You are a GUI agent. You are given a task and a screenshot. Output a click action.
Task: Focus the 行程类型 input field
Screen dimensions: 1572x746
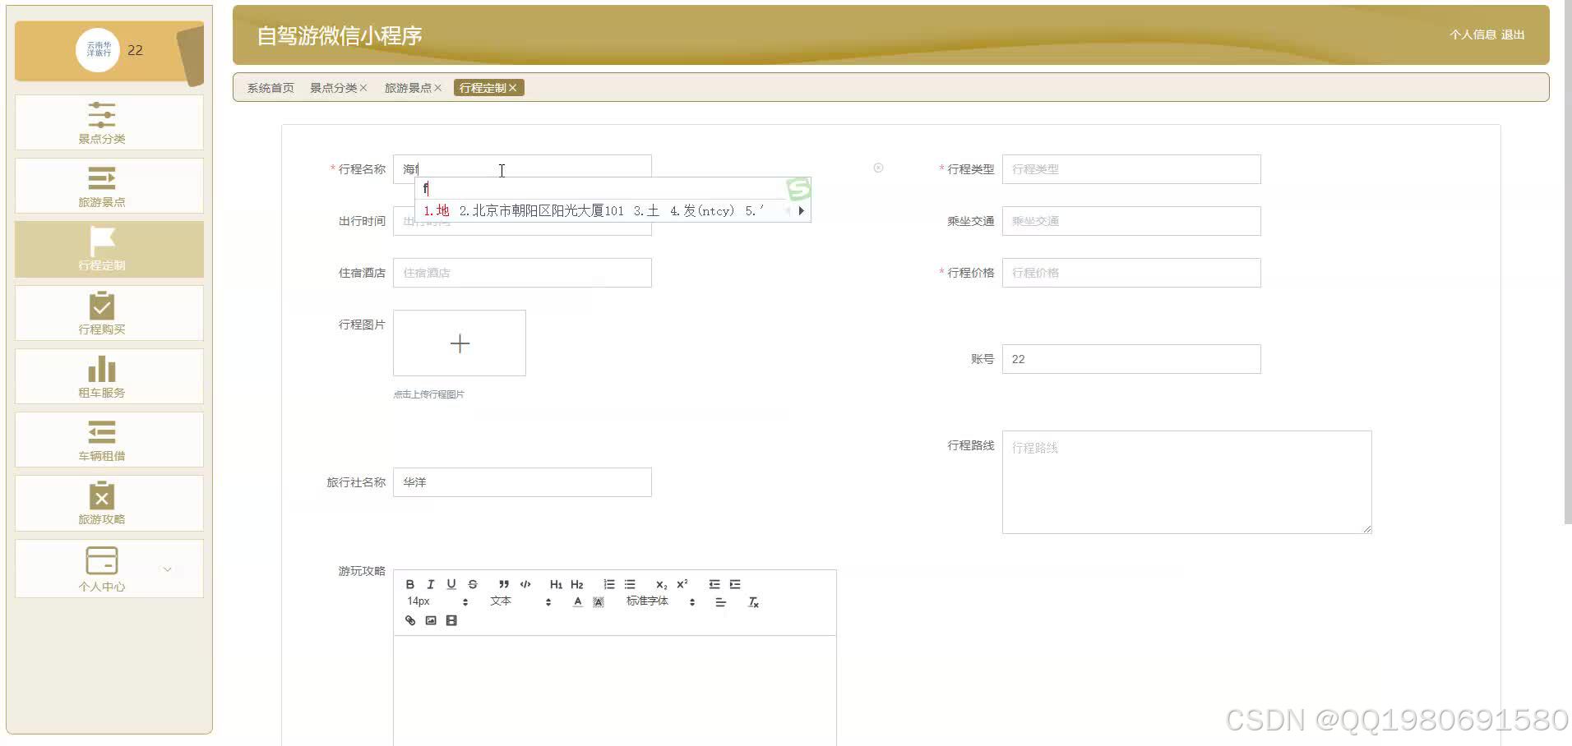tap(1131, 169)
